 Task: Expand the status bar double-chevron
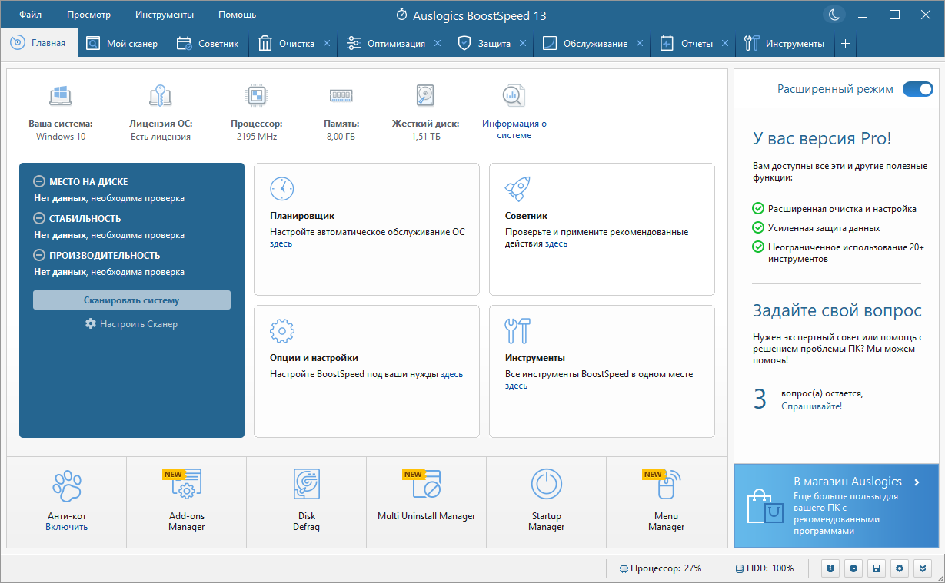(923, 568)
